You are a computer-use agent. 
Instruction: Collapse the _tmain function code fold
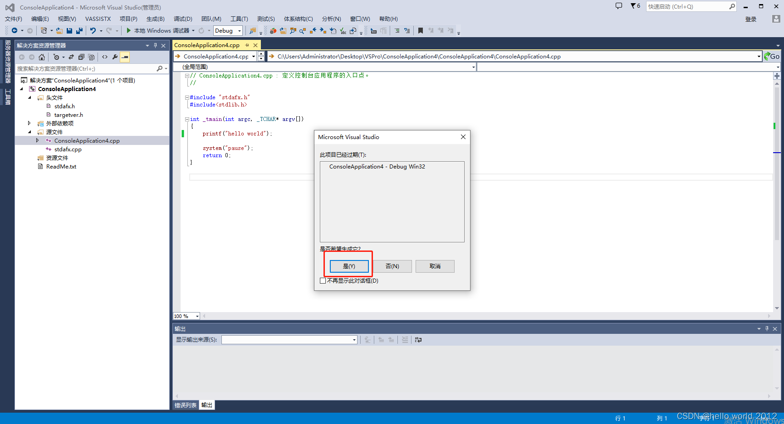[x=187, y=119]
